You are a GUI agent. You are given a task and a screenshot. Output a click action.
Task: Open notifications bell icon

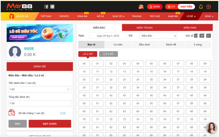click(x=201, y=7)
